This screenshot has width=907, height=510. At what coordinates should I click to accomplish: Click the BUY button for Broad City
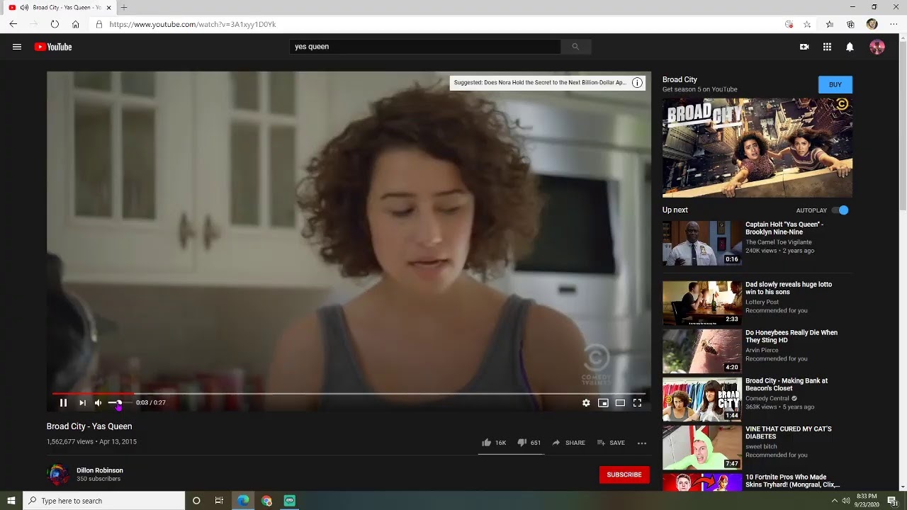(835, 84)
